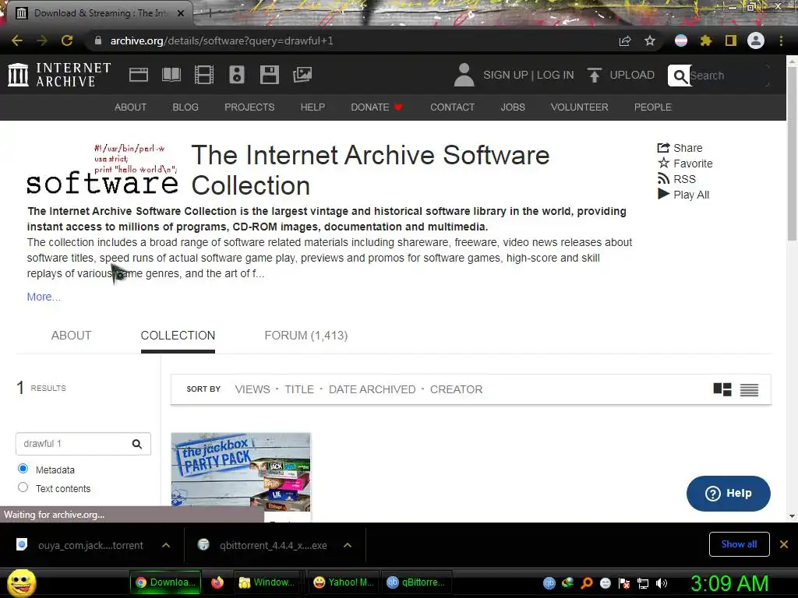This screenshot has width=798, height=598.
Task: Open the Images icon
Action: tap(302, 75)
